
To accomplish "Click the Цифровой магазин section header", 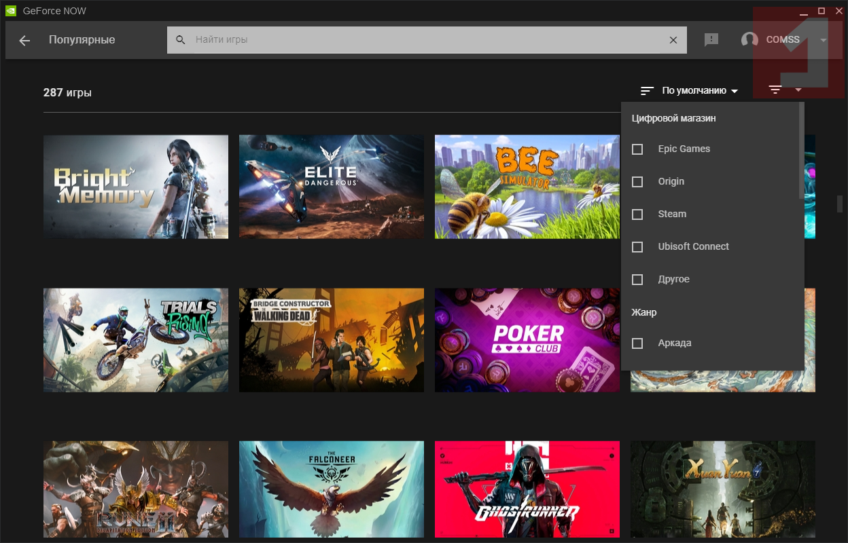I will [x=674, y=118].
